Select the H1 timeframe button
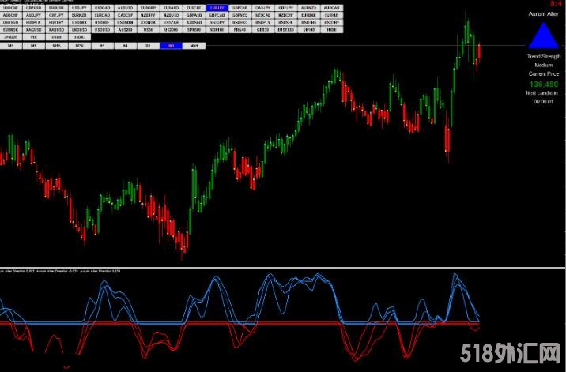Screen dimensions: 566x372 pyautogui.click(x=103, y=46)
